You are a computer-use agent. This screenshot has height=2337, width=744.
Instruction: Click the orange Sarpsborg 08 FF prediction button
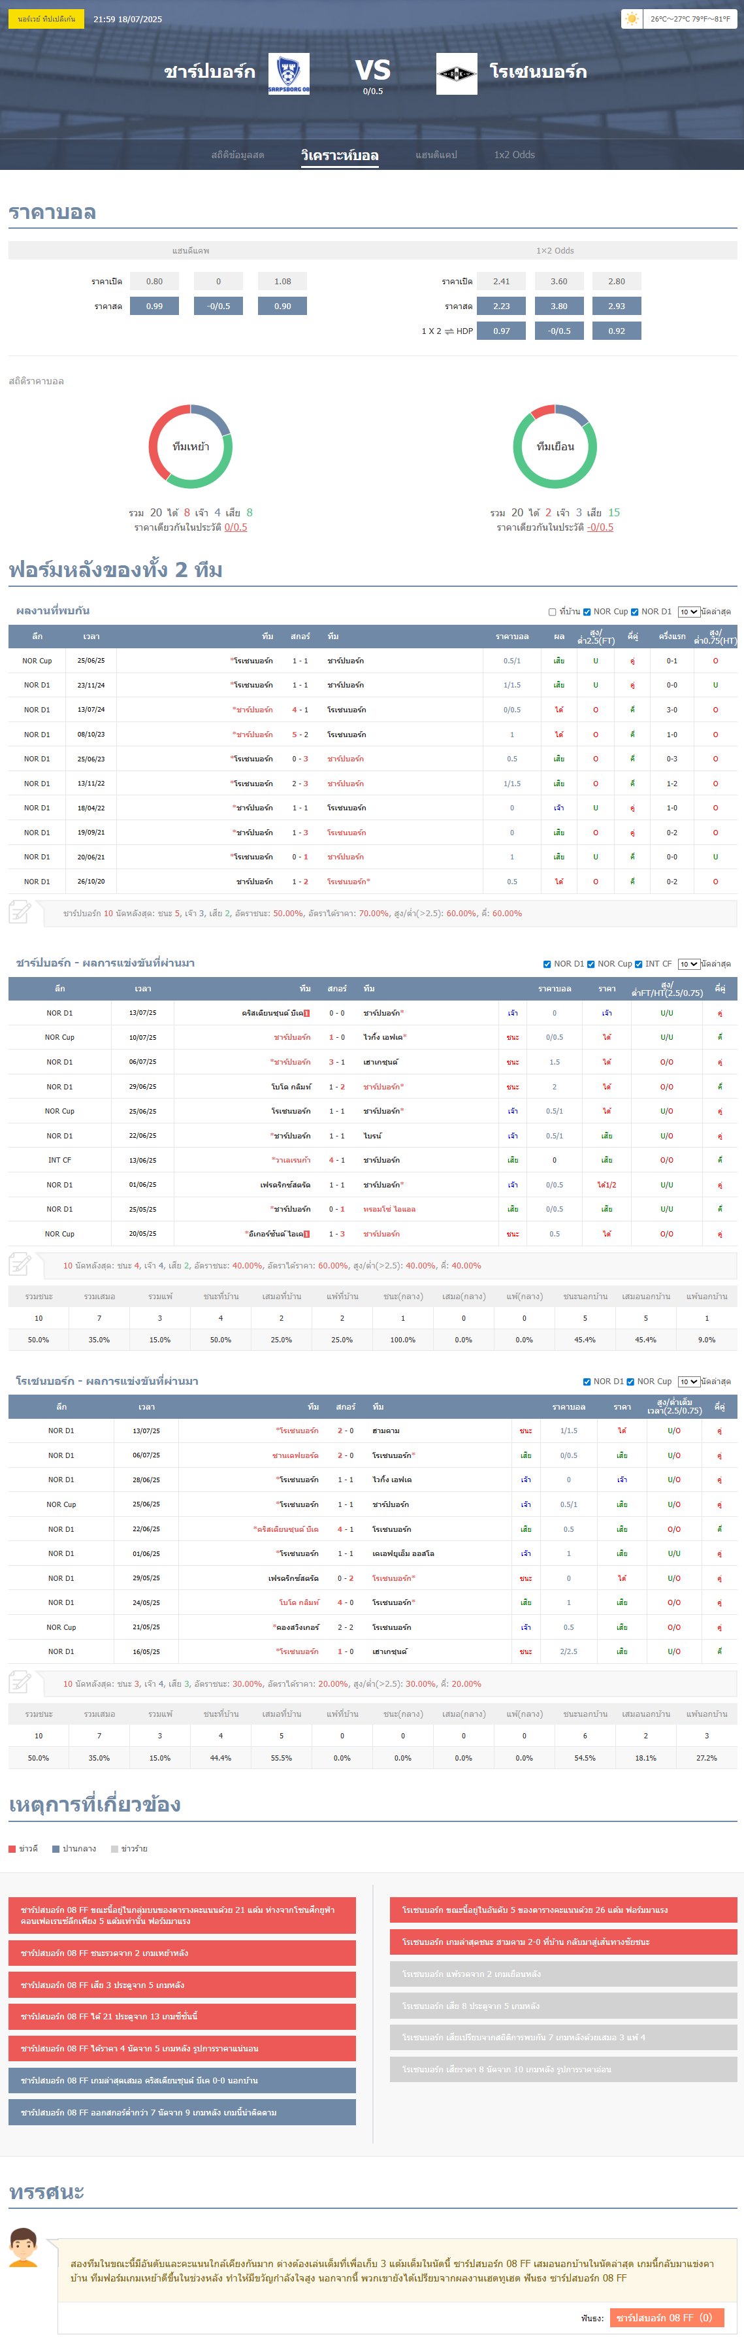coord(667,2317)
